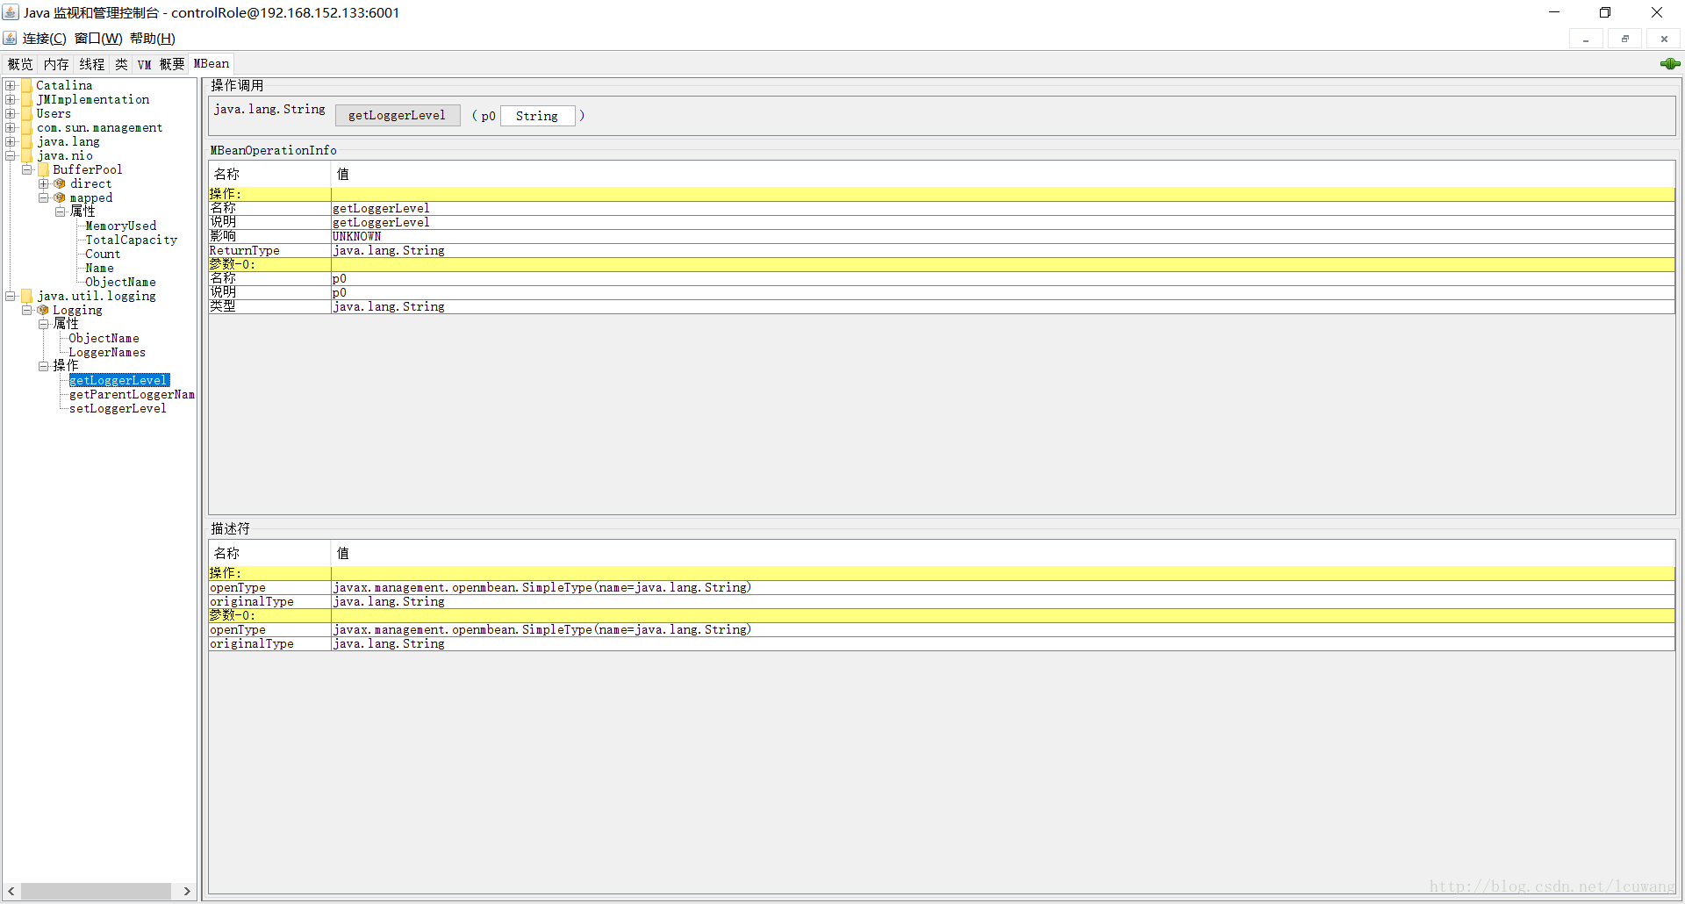
Task: Collapse the Logging MBean node
Action: pos(27,310)
